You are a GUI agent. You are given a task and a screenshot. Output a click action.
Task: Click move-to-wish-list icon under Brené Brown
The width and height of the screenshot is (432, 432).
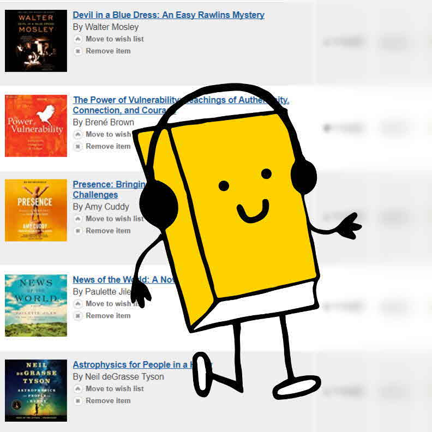pyautogui.click(x=78, y=134)
